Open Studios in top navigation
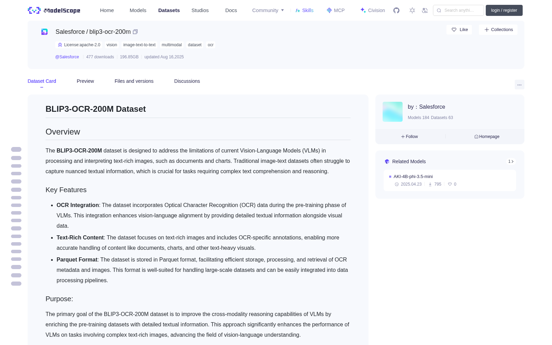Viewport: 552px width, 345px height. point(200,10)
